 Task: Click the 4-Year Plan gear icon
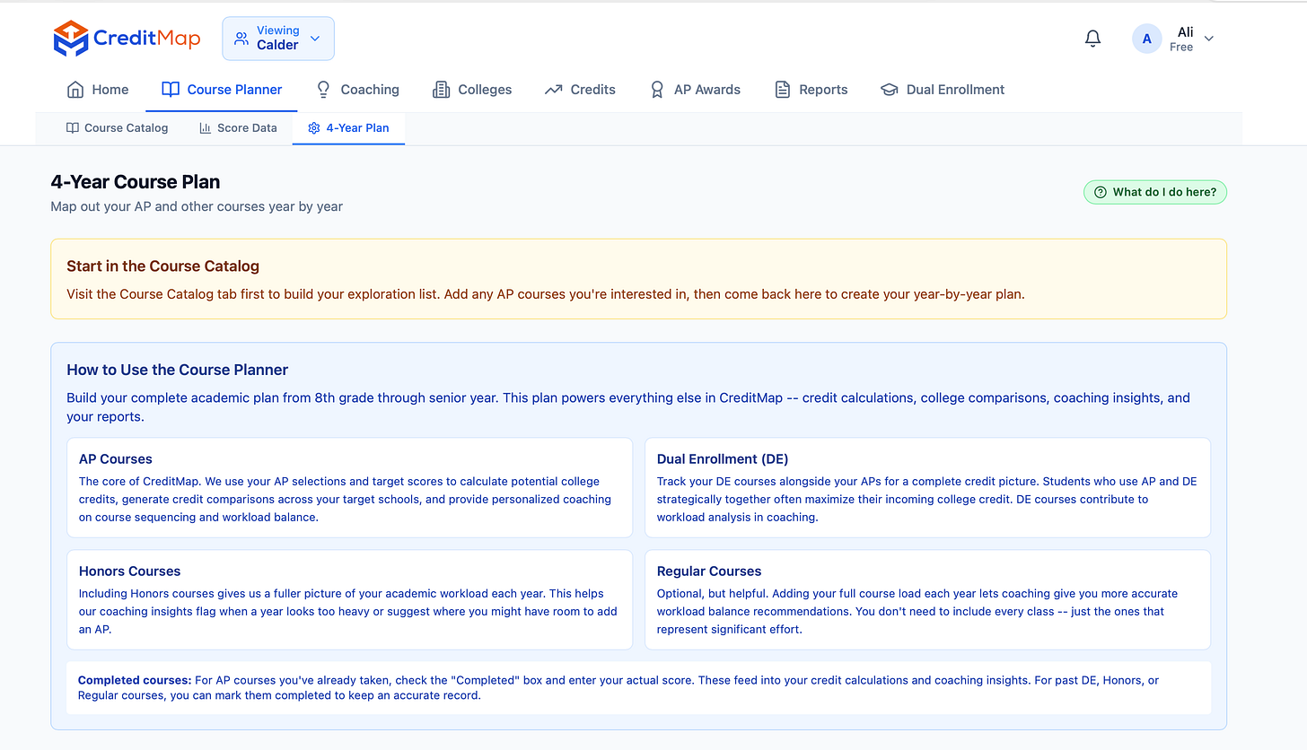[314, 128]
